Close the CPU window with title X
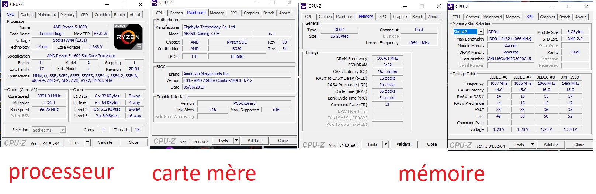 pos(140,4)
